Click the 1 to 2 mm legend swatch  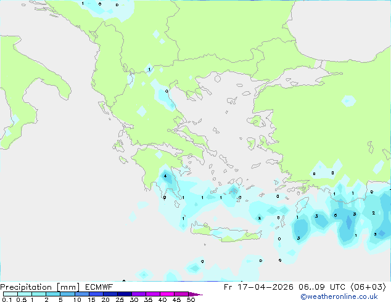[x=39, y=294]
